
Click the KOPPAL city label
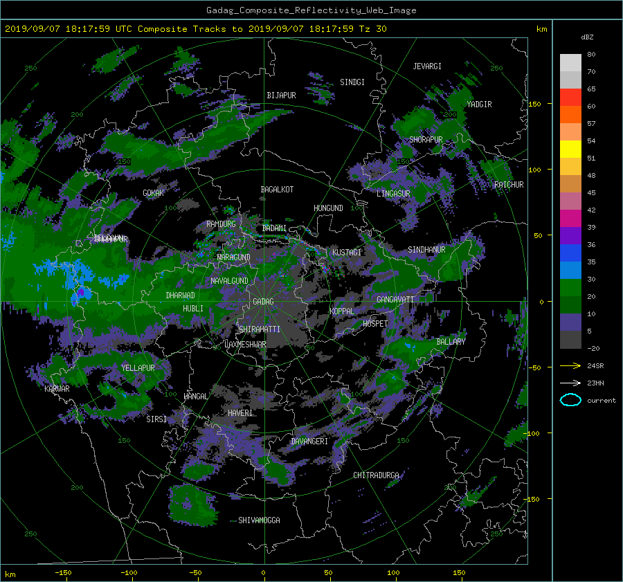[x=342, y=311]
